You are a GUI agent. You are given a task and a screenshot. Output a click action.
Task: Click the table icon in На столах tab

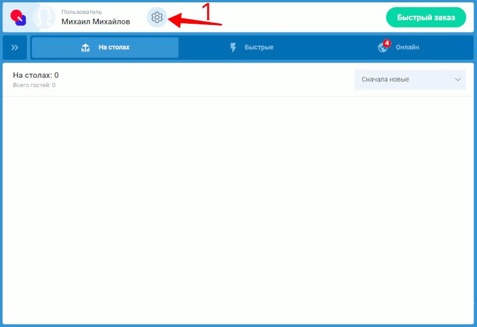tap(85, 48)
